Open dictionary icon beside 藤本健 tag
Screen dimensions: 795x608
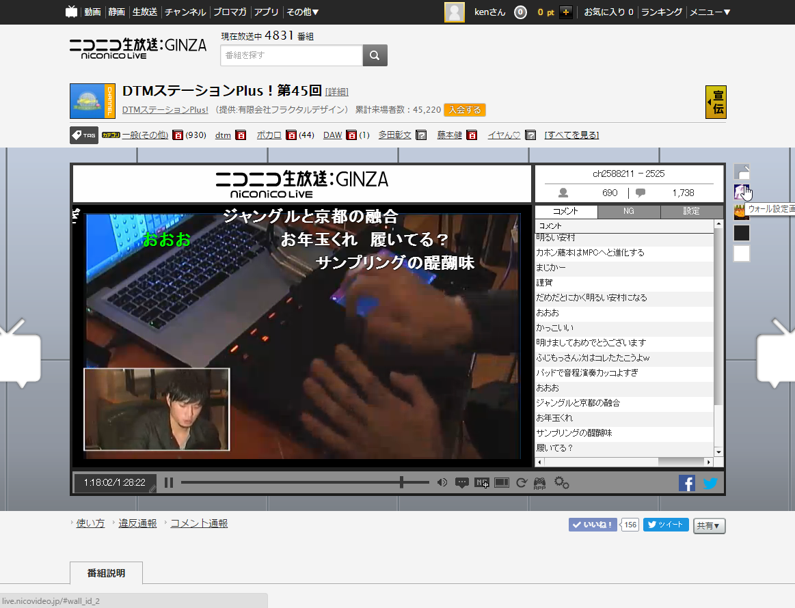pos(472,135)
